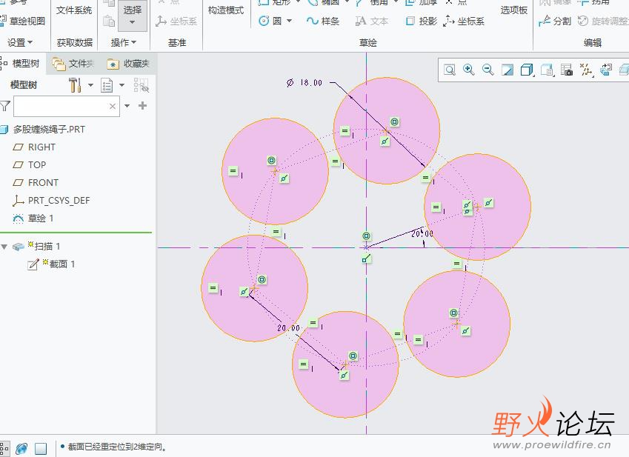Viewport: 629px width, 457px height.
Task: Click the funnel filter icon
Action: pyautogui.click(x=5, y=106)
